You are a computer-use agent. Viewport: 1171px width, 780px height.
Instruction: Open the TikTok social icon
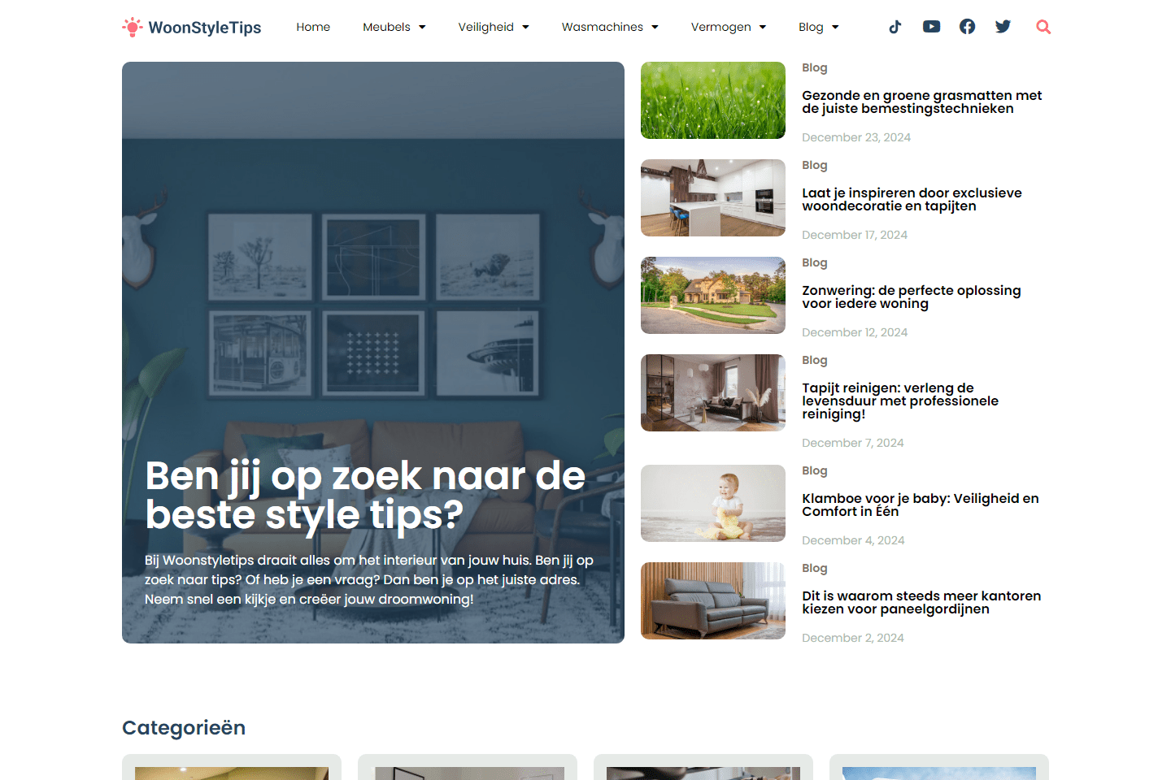(x=895, y=26)
